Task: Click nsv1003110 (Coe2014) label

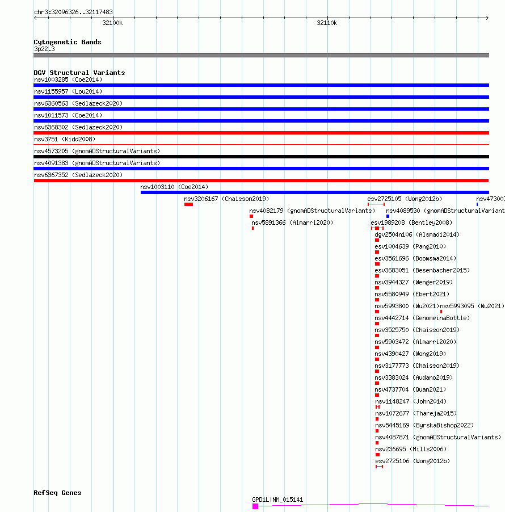Action: click(x=174, y=187)
